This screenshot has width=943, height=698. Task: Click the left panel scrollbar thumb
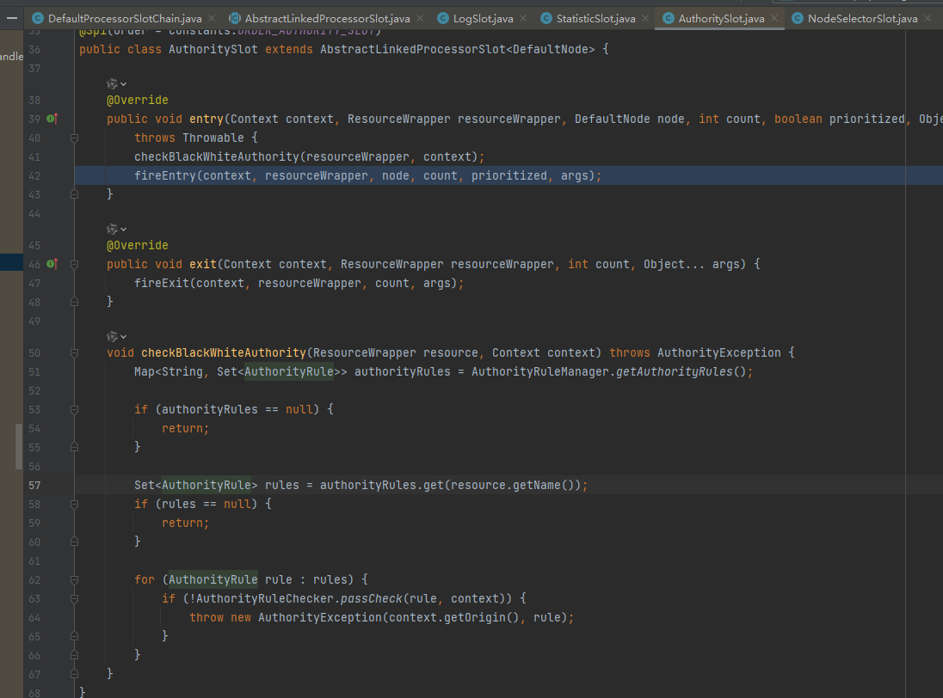(19, 446)
